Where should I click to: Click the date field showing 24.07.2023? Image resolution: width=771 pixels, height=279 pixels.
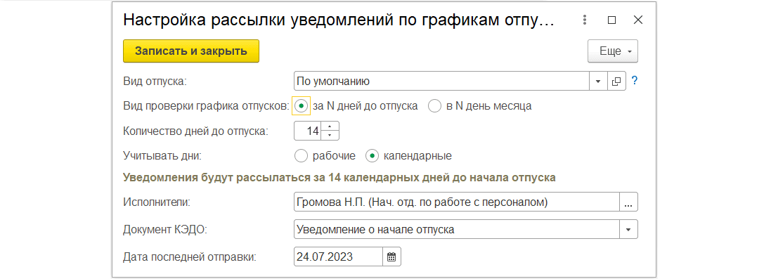[x=338, y=257]
